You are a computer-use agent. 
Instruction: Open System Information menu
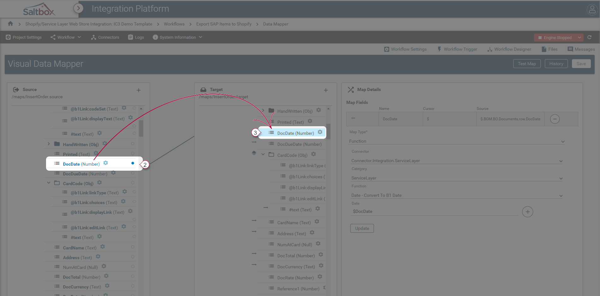point(177,37)
